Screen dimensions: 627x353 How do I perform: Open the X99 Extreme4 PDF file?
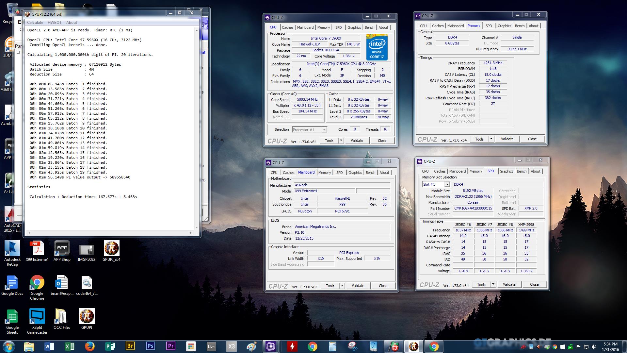37,251
